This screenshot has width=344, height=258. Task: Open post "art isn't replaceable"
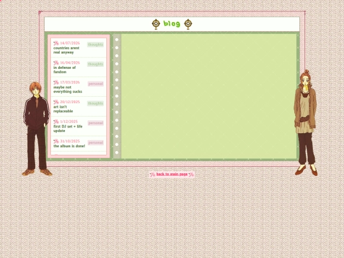coord(63,109)
